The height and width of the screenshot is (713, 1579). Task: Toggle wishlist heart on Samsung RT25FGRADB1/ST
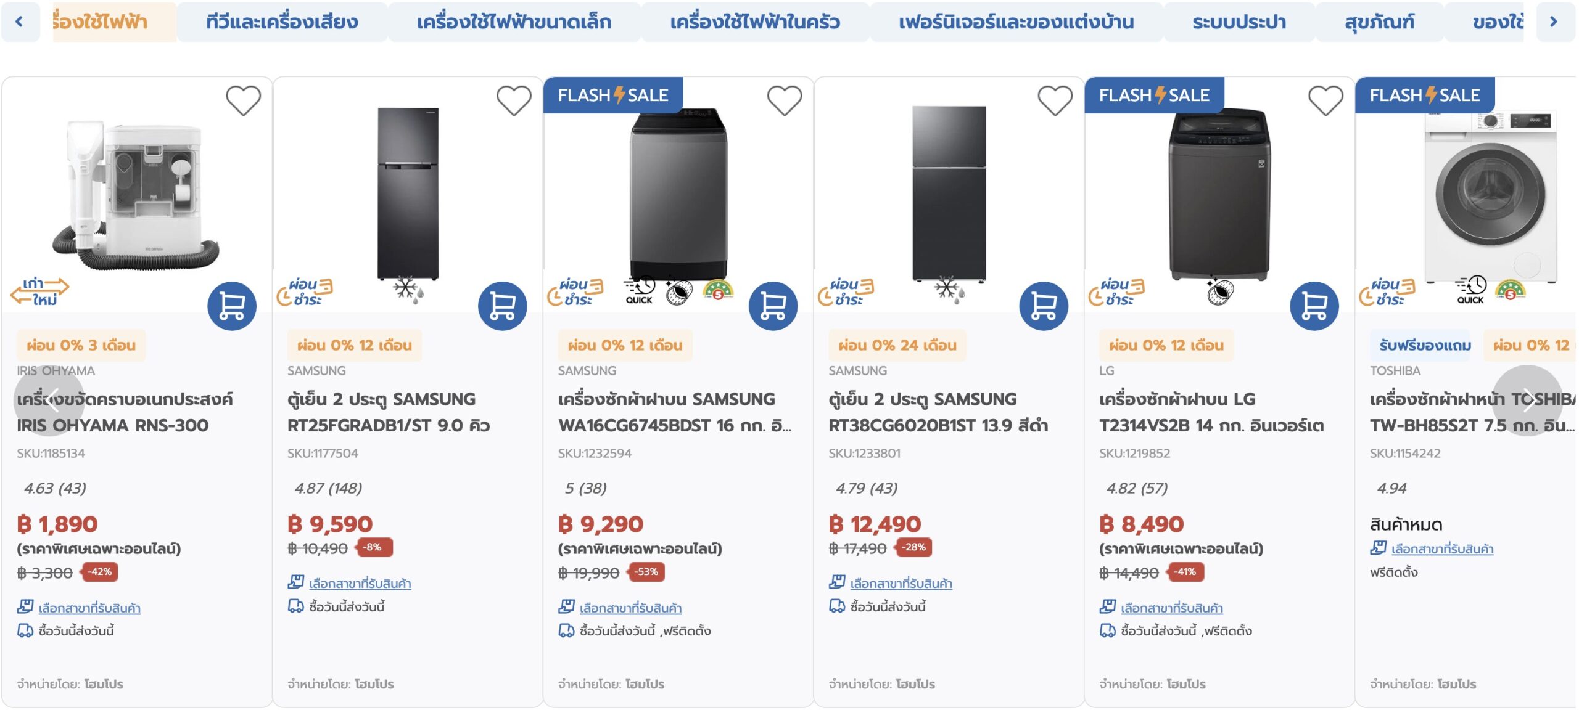pos(514,100)
